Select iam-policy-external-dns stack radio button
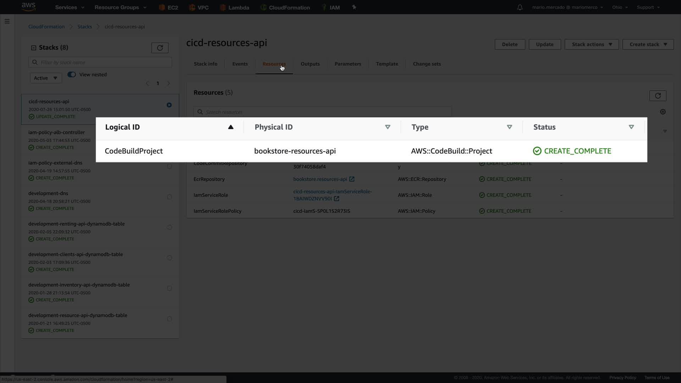Image resolution: width=681 pixels, height=383 pixels. point(169,167)
